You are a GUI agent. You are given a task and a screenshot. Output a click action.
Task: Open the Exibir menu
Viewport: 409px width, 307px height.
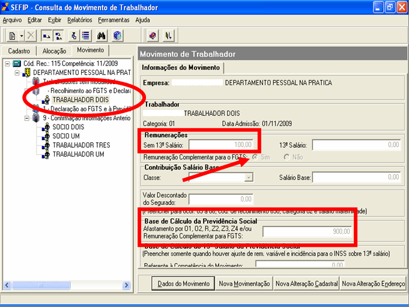55,20
